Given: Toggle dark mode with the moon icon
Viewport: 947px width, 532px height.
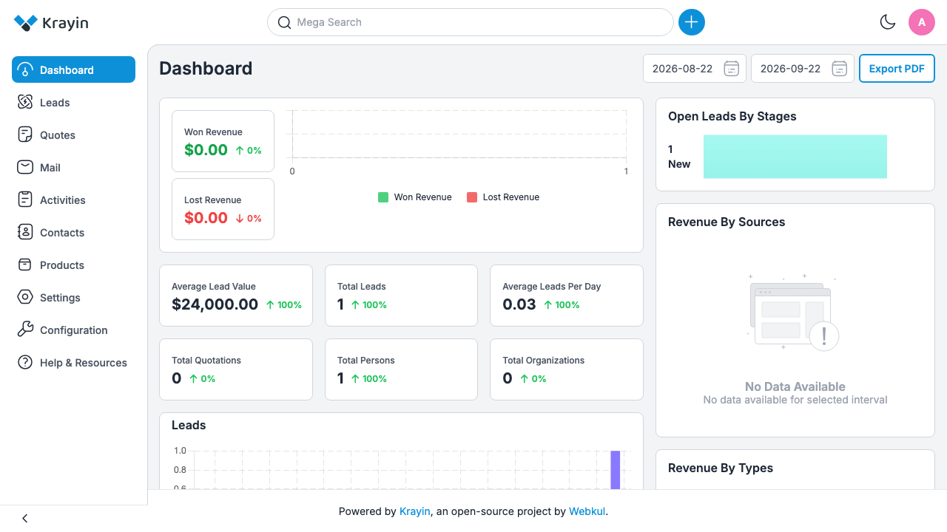Looking at the screenshot, I should (888, 22).
